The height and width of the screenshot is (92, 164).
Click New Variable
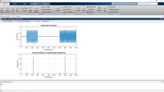[45, 7]
